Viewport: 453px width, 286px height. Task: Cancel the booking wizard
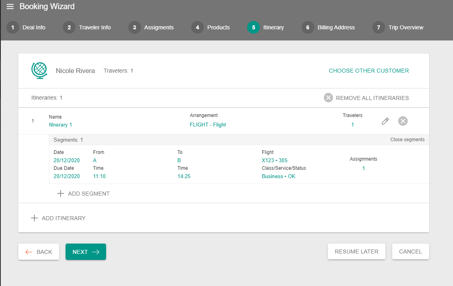(410, 251)
